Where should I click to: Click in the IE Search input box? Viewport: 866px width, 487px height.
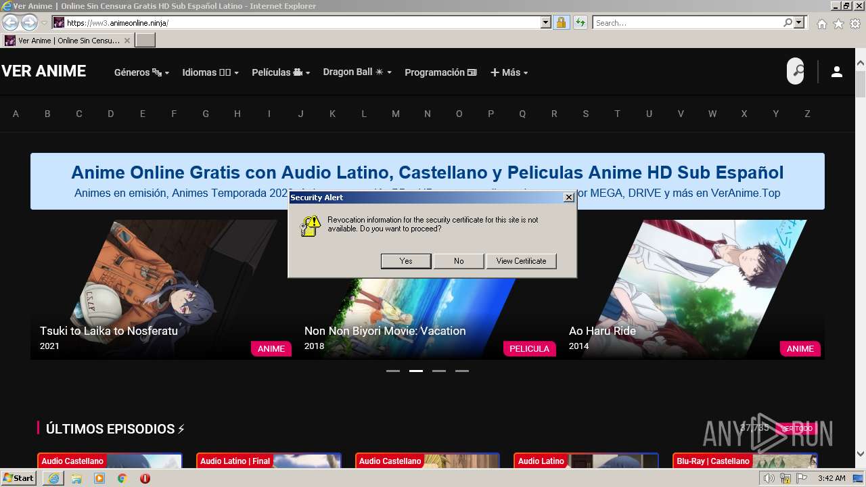687,22
